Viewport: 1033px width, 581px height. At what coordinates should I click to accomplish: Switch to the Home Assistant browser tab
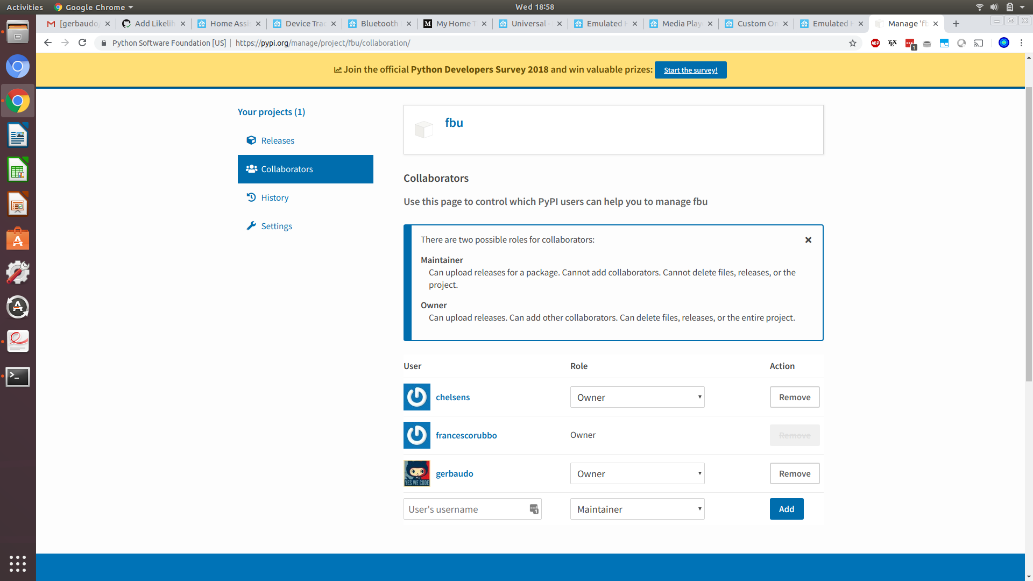coord(229,24)
